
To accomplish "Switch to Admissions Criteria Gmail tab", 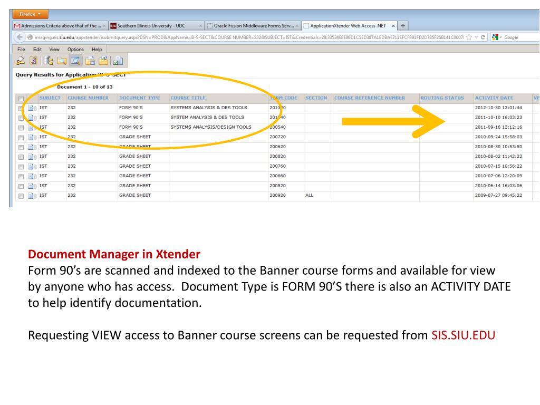I will click(60, 26).
